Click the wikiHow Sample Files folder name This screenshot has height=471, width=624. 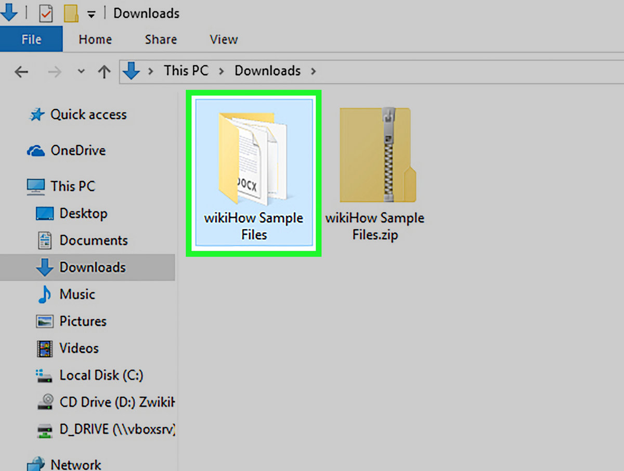254,226
